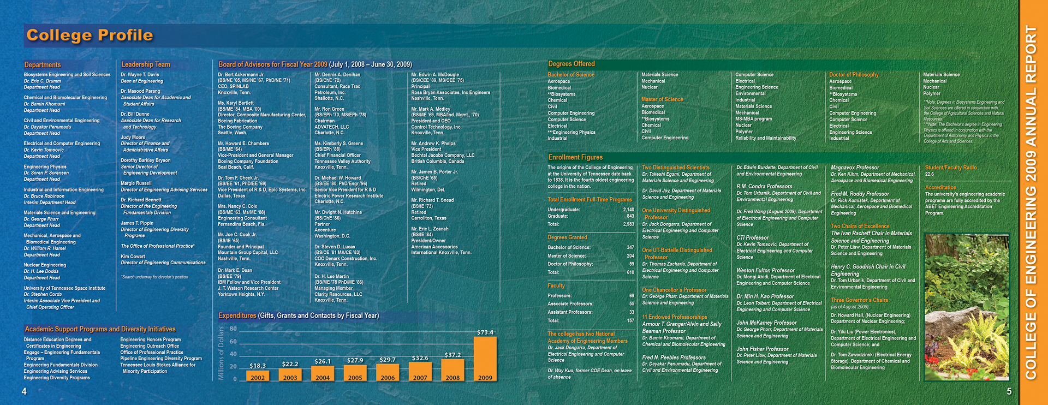Screen dimensions: 1048x405
Task: Select the Degrees Offered section heading
Action: [x=571, y=64]
